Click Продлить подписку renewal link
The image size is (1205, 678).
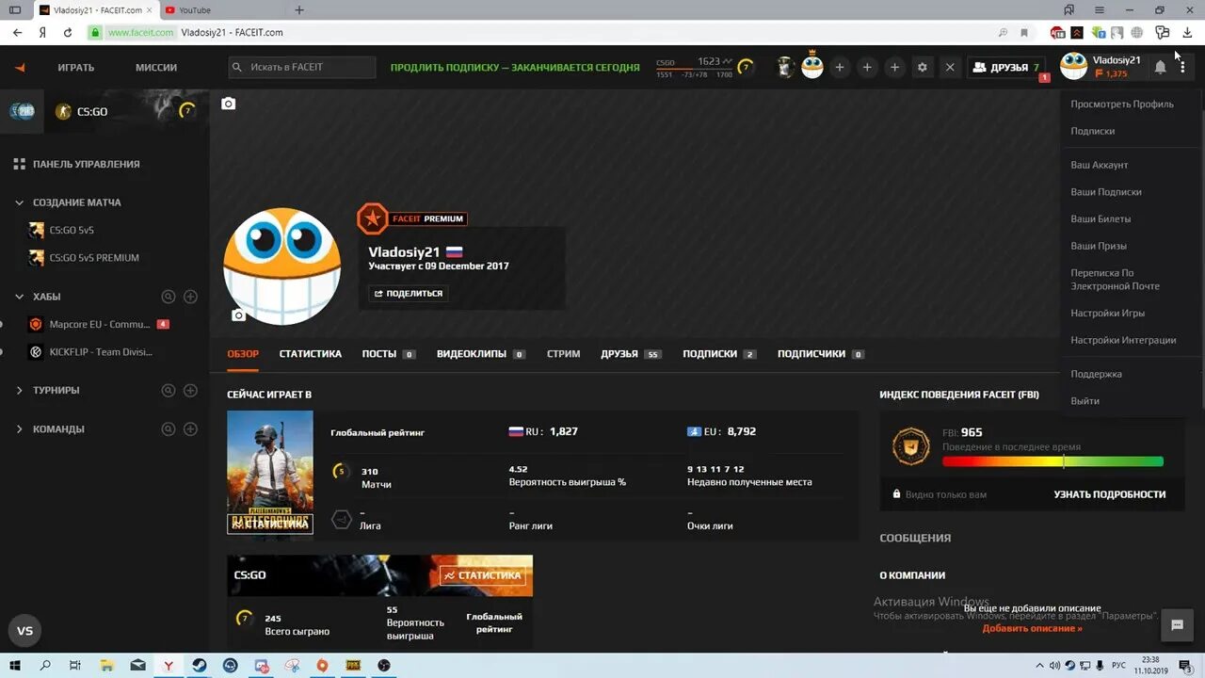[x=516, y=68]
